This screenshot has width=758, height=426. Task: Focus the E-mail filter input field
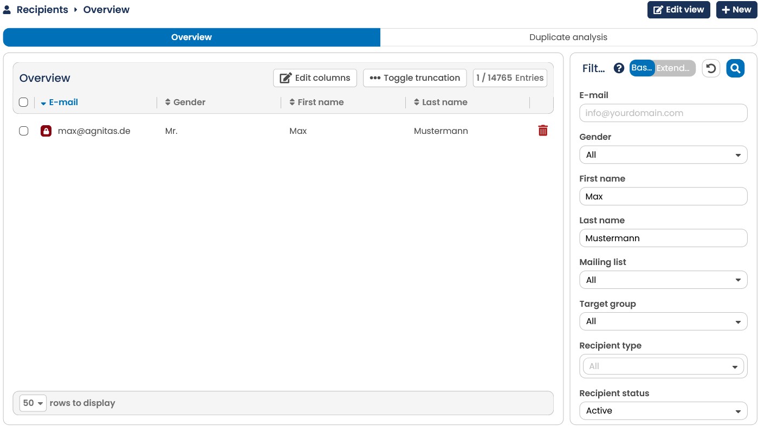(663, 113)
